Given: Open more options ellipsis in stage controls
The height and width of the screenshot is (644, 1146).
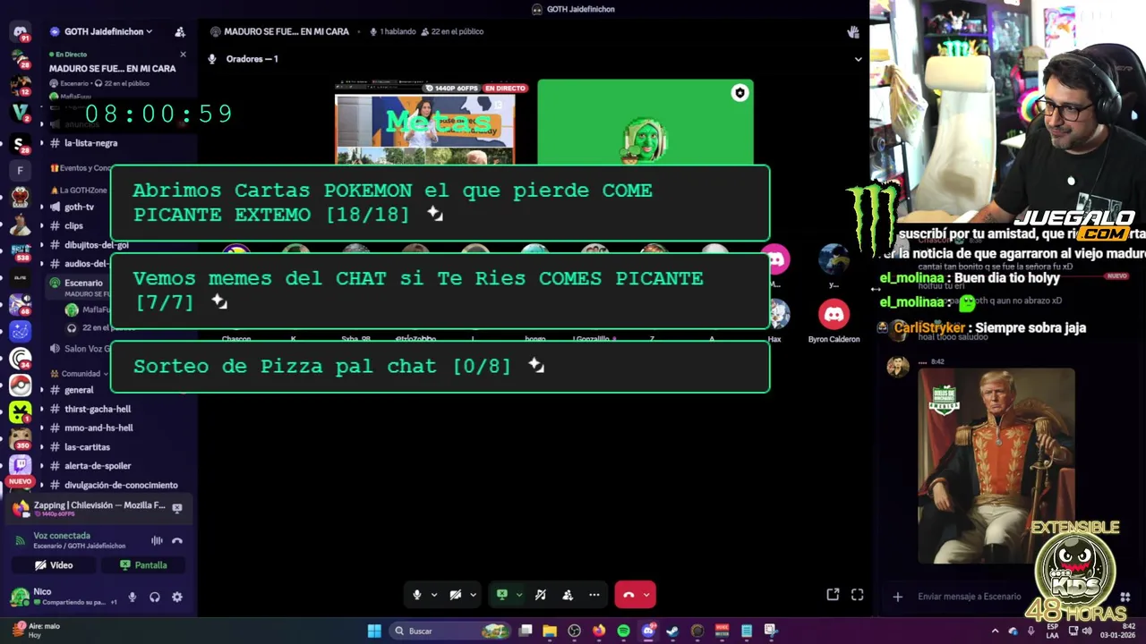Looking at the screenshot, I should pyautogui.click(x=594, y=595).
